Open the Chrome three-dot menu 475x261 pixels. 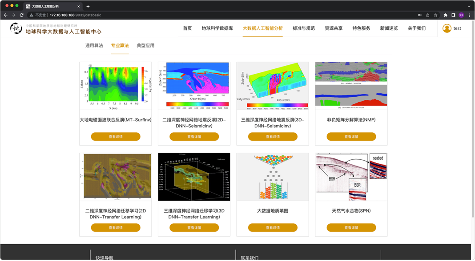[469, 15]
